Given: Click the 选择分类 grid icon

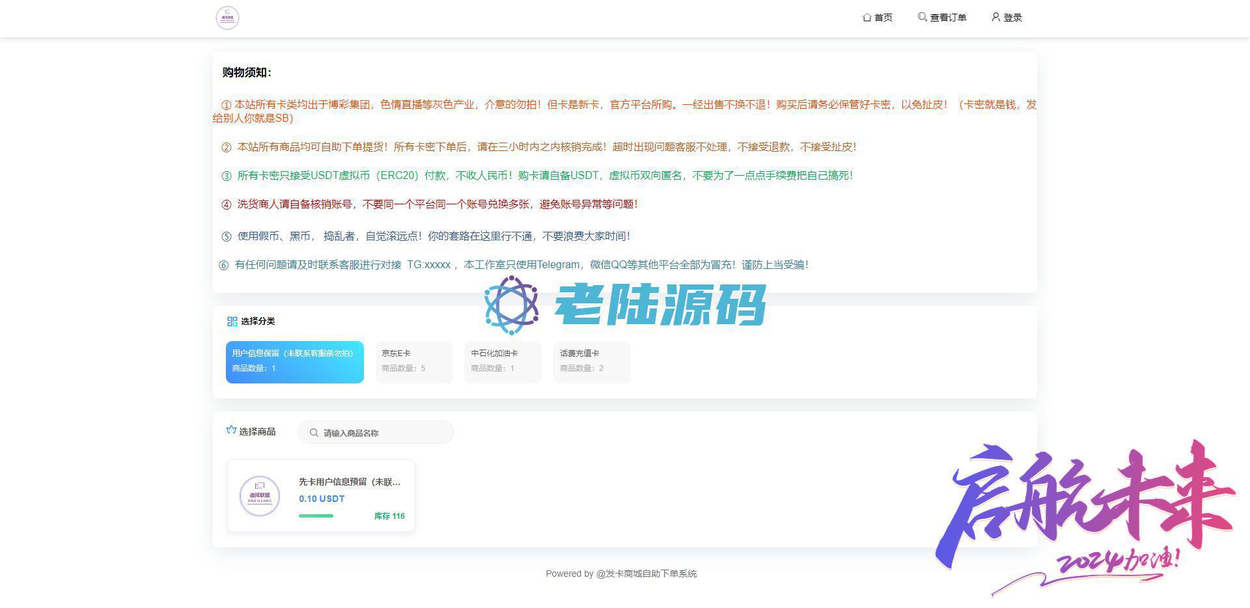Looking at the screenshot, I should tap(232, 322).
